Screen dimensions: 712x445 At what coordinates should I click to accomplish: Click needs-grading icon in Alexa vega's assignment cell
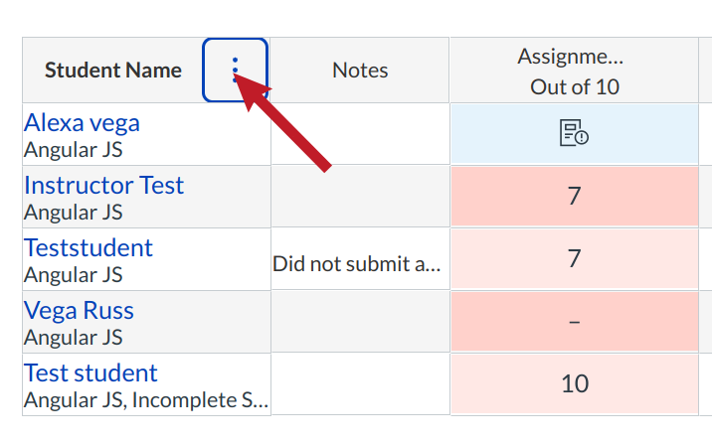pyautogui.click(x=574, y=133)
